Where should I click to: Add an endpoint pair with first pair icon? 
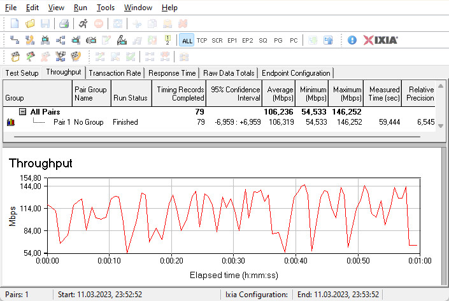tap(15, 40)
